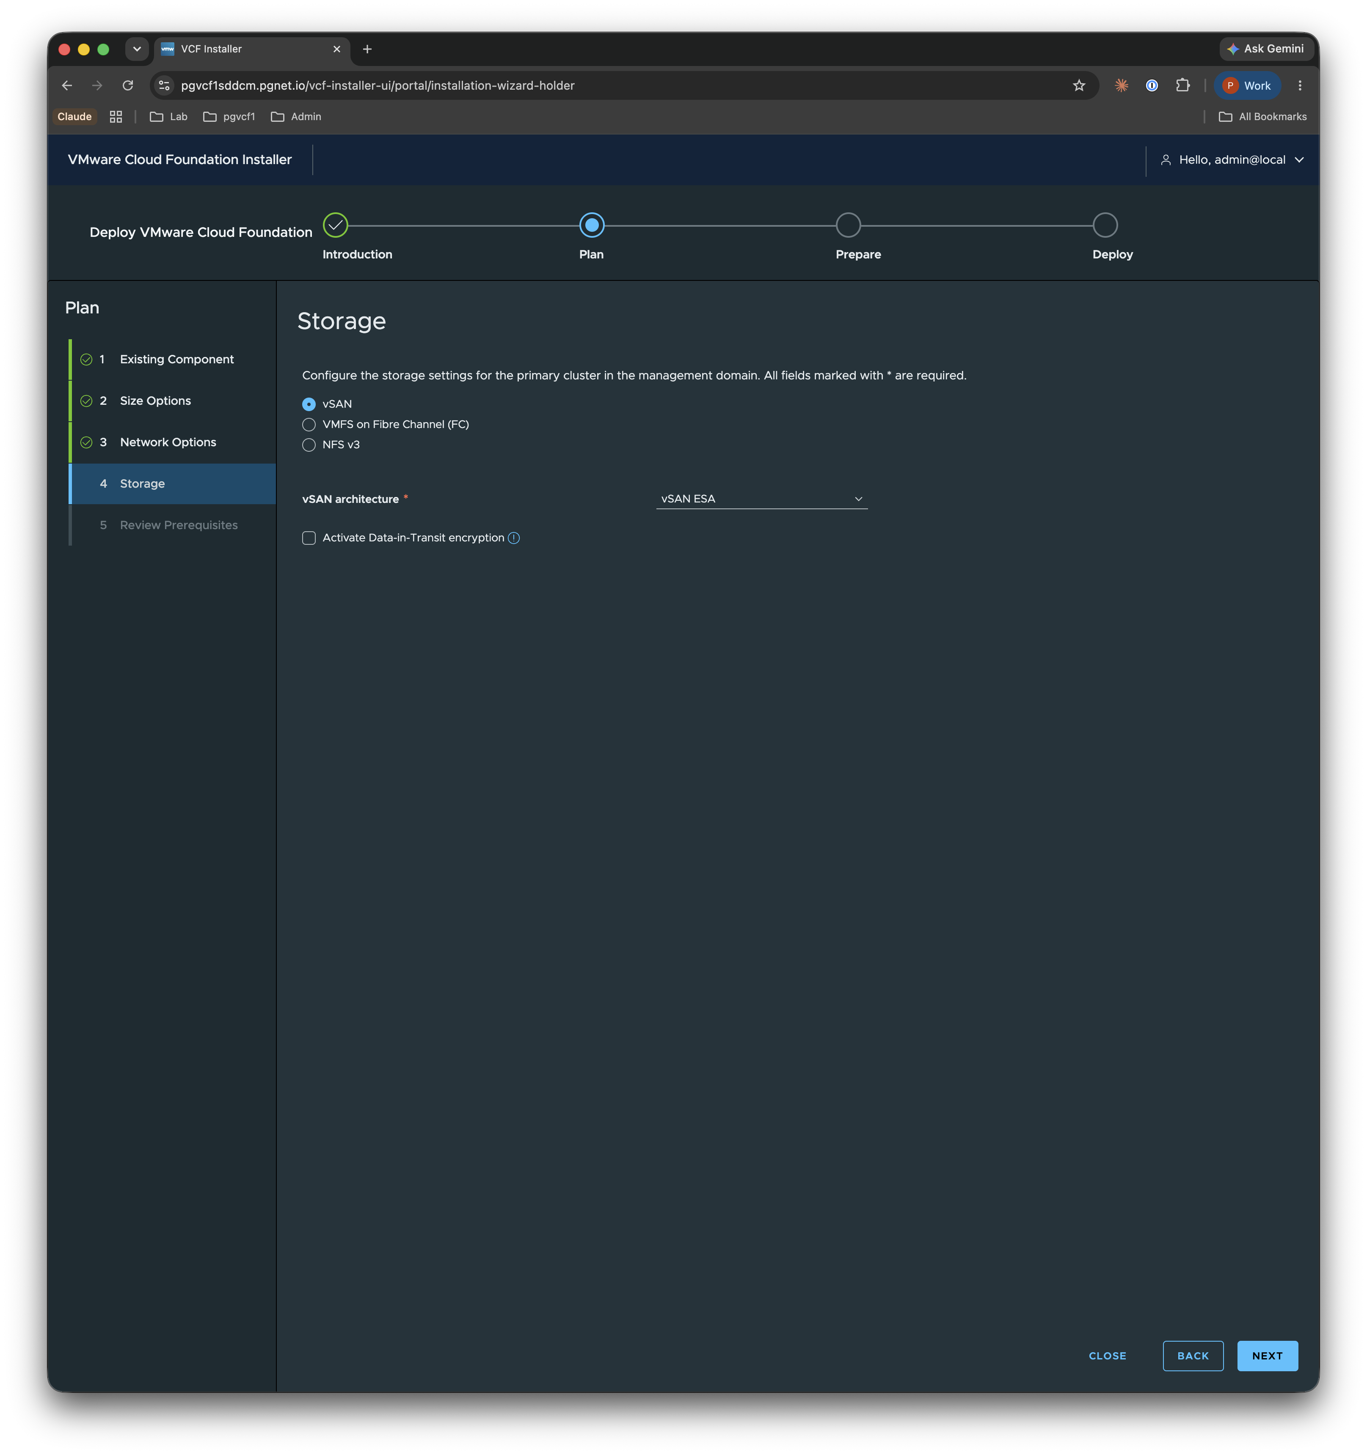This screenshot has height=1455, width=1367.
Task: Open the Extensions puzzle icon
Action: coord(1182,85)
